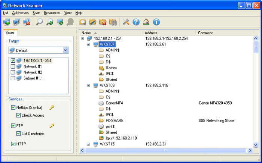Click the blue question mark help icon
This screenshot has height=163, width=262.
(x=136, y=22)
